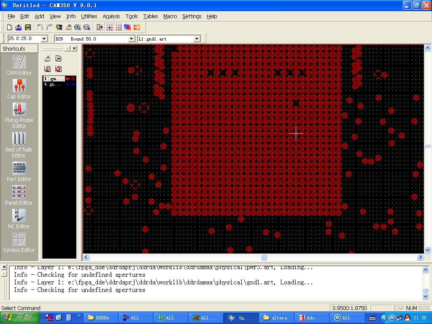Click the layer bar Redraw brush icon
The image size is (432, 324).
[47, 58]
